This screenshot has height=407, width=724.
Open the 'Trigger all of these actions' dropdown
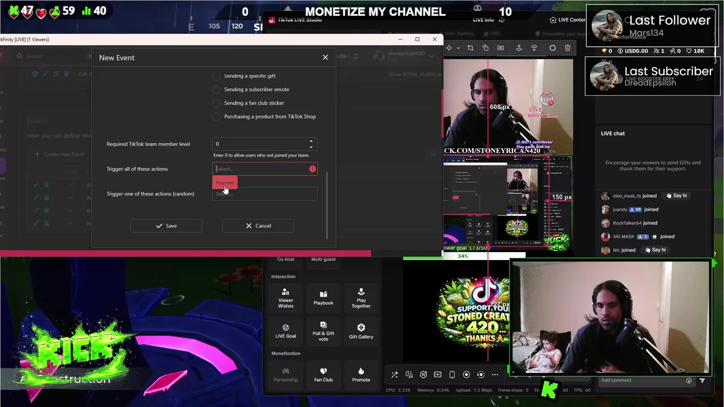(265, 169)
